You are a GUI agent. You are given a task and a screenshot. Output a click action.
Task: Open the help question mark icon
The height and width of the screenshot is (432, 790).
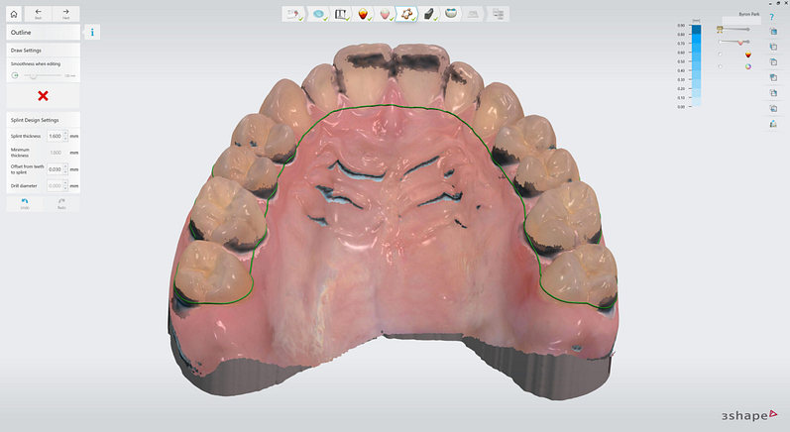(x=772, y=17)
